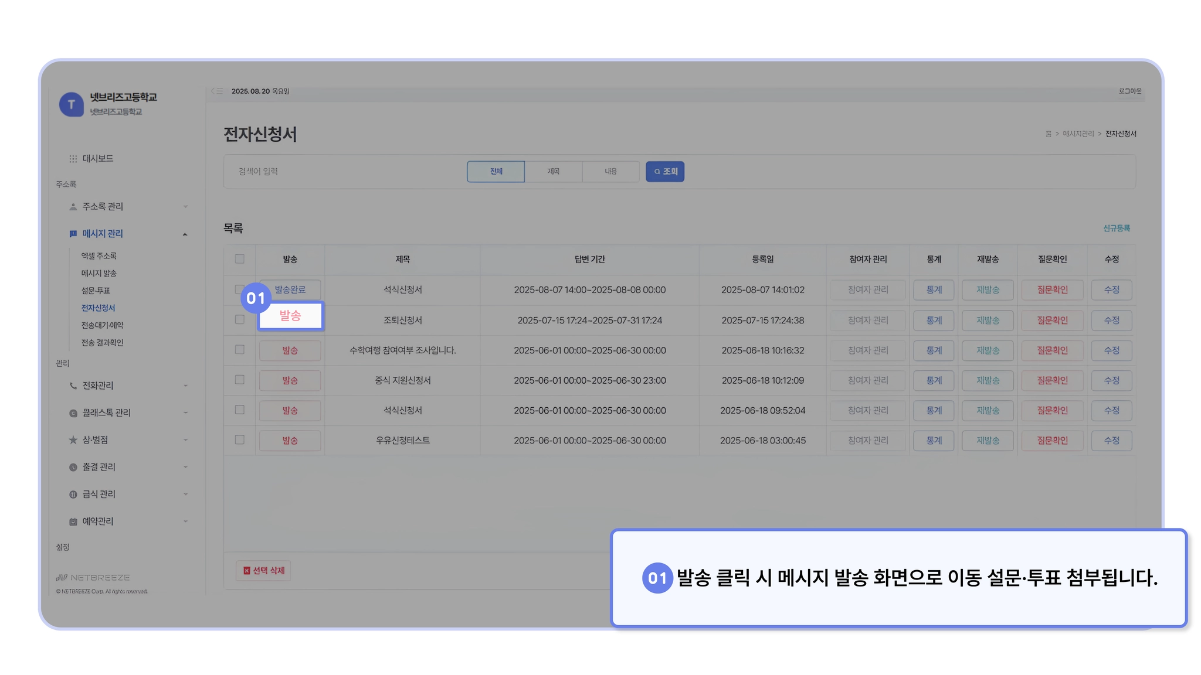Click the blue 조회 search button

click(x=664, y=172)
